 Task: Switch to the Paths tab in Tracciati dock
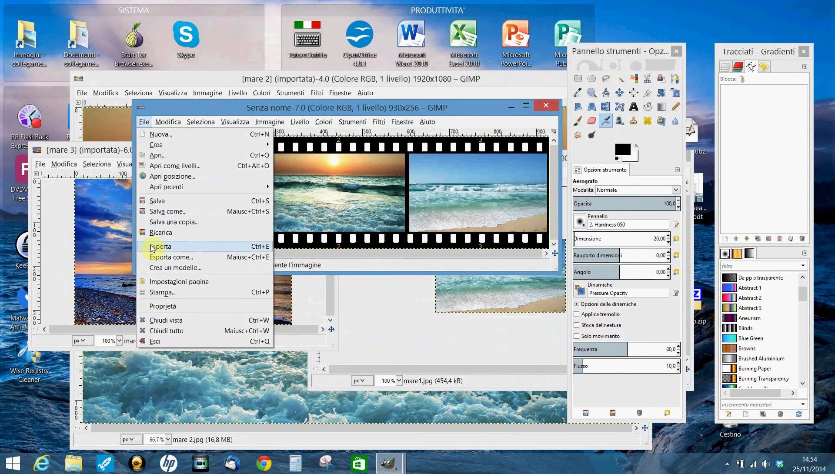point(751,67)
